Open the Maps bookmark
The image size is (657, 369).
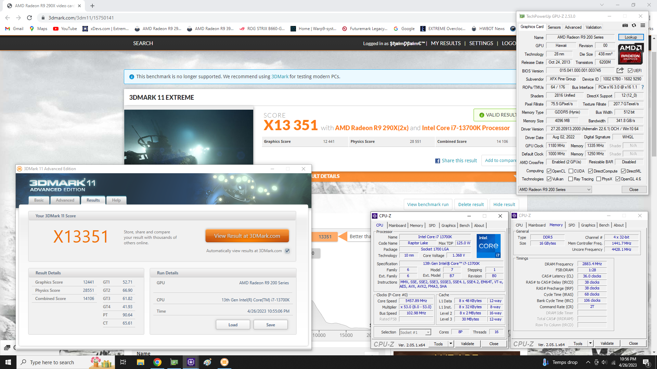tap(38, 29)
